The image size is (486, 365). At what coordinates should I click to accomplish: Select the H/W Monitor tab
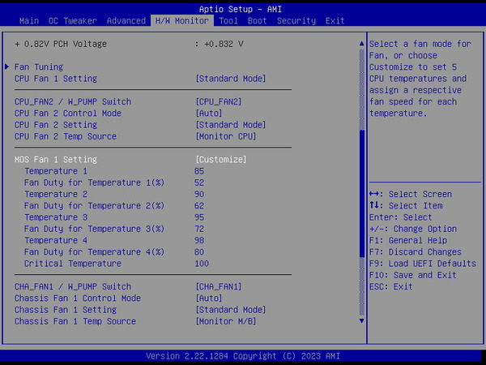[182, 21]
